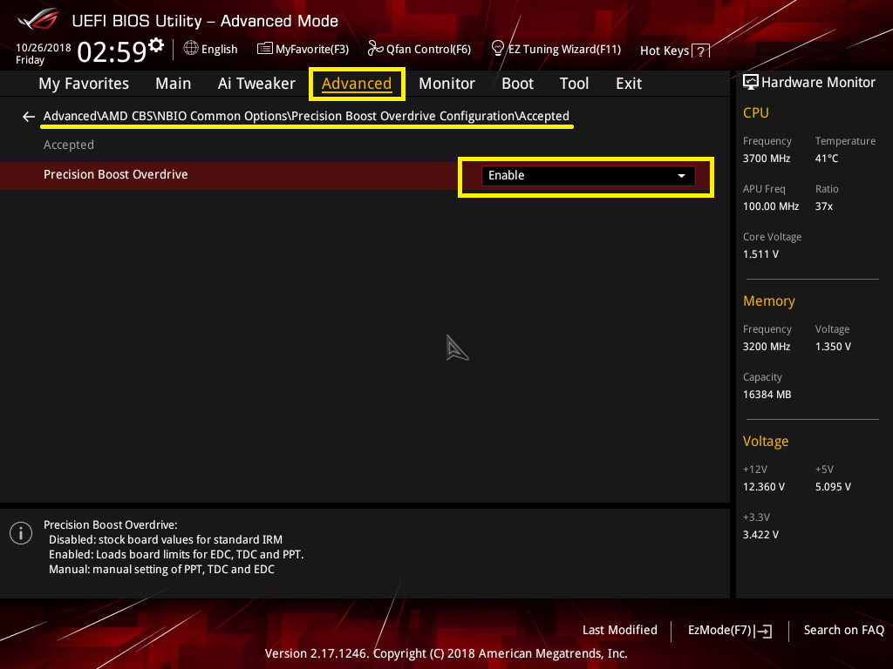Click the Hardware Monitor panel title
Image resolution: width=893 pixels, height=669 pixels.
point(818,83)
